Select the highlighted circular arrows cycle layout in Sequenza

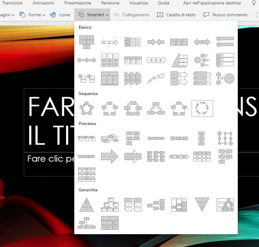(x=202, y=108)
